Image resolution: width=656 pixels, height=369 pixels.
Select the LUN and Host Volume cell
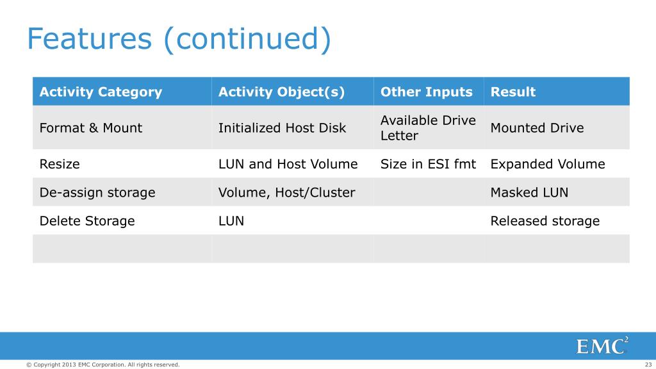click(x=292, y=163)
